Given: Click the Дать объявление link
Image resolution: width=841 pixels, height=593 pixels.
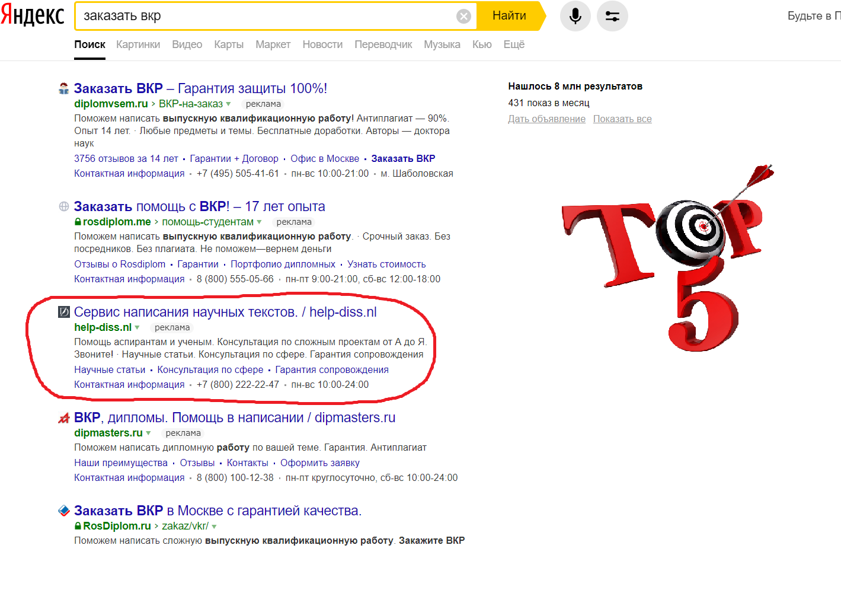Looking at the screenshot, I should [546, 119].
